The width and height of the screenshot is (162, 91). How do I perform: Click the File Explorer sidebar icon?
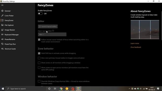(x=2, y=25)
